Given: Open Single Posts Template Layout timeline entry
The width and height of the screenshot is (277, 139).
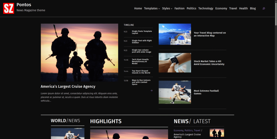Looking at the screenshot, I should (x=142, y=32).
